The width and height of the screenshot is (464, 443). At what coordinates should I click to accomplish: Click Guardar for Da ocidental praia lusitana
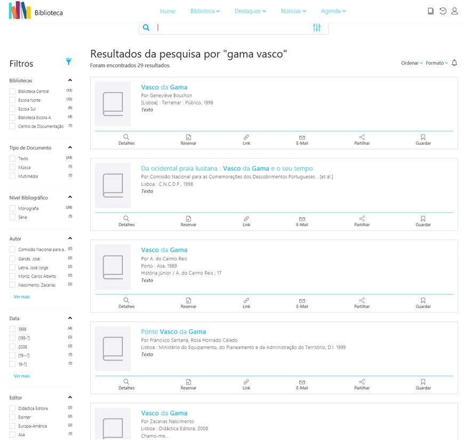pyautogui.click(x=423, y=222)
